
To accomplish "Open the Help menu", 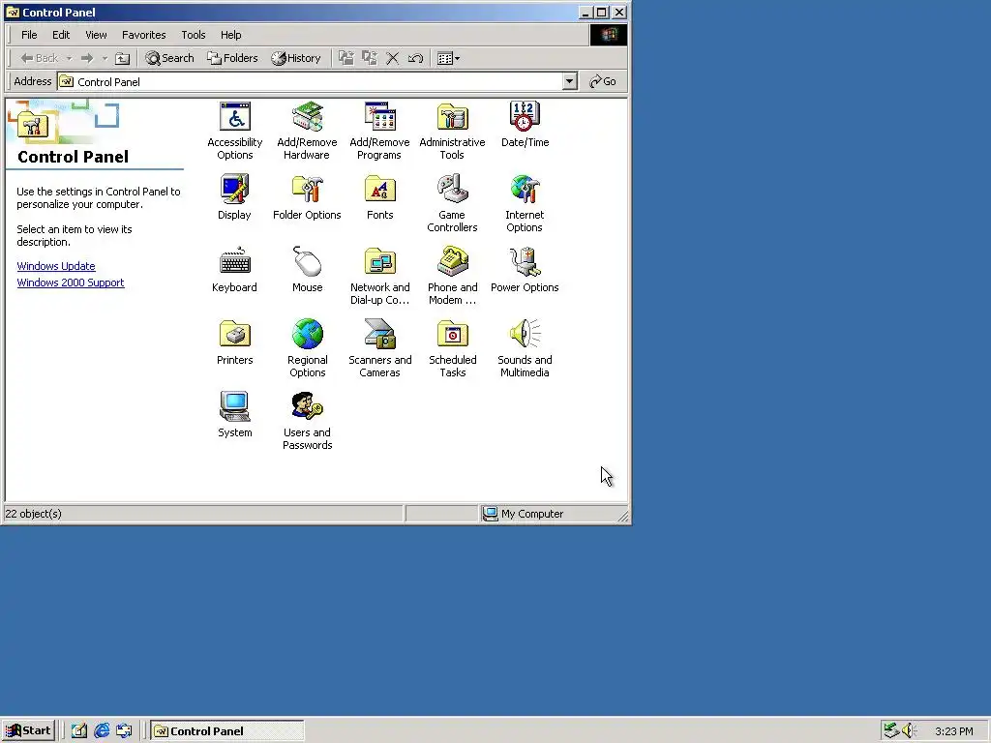I will pos(230,35).
